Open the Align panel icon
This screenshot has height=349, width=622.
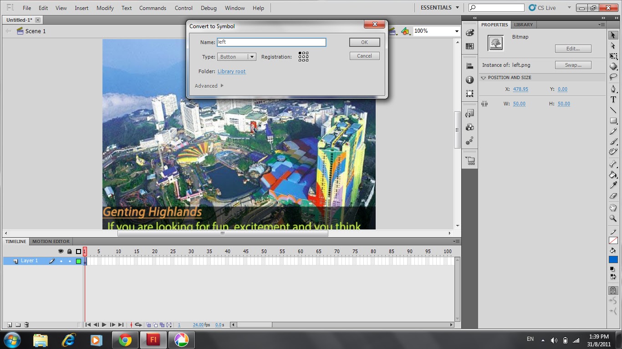pyautogui.click(x=470, y=66)
